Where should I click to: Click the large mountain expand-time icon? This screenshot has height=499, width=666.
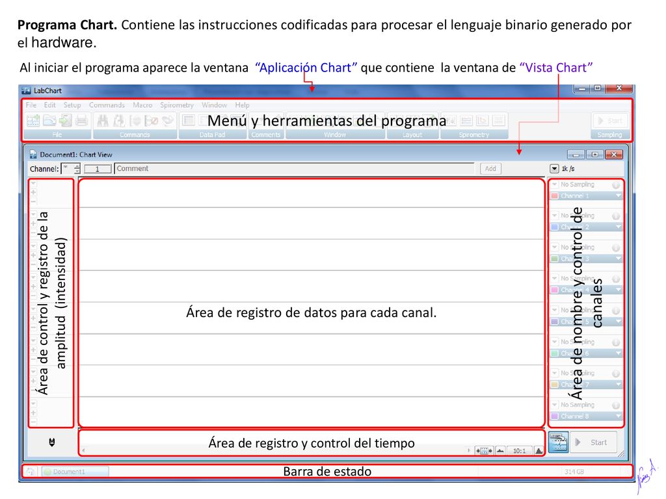(539, 451)
